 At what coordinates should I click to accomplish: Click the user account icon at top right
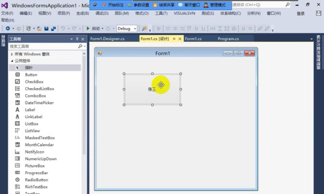click(x=318, y=13)
